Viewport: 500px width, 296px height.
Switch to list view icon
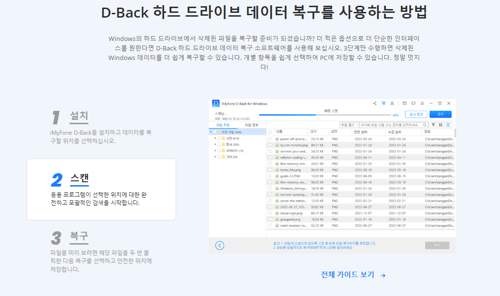coord(448,125)
